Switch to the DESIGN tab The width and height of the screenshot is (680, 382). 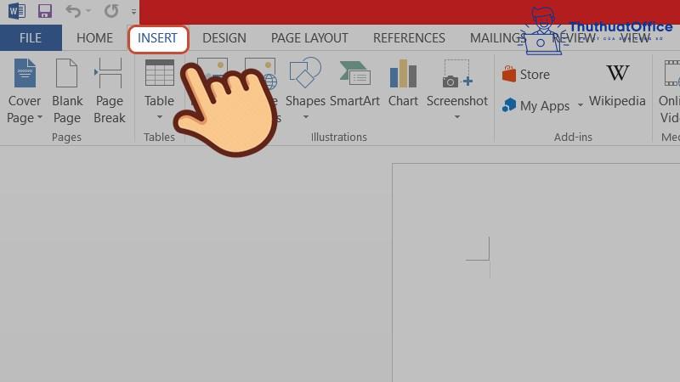click(224, 37)
